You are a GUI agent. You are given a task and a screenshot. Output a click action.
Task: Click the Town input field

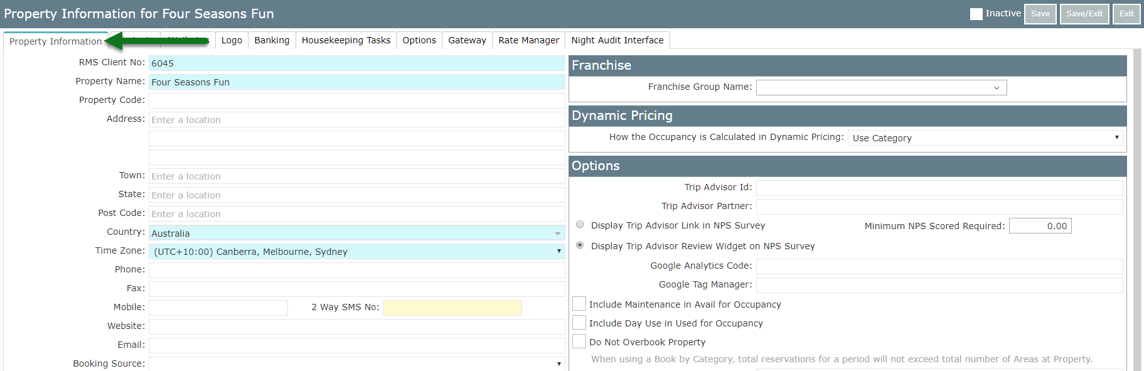(x=356, y=176)
